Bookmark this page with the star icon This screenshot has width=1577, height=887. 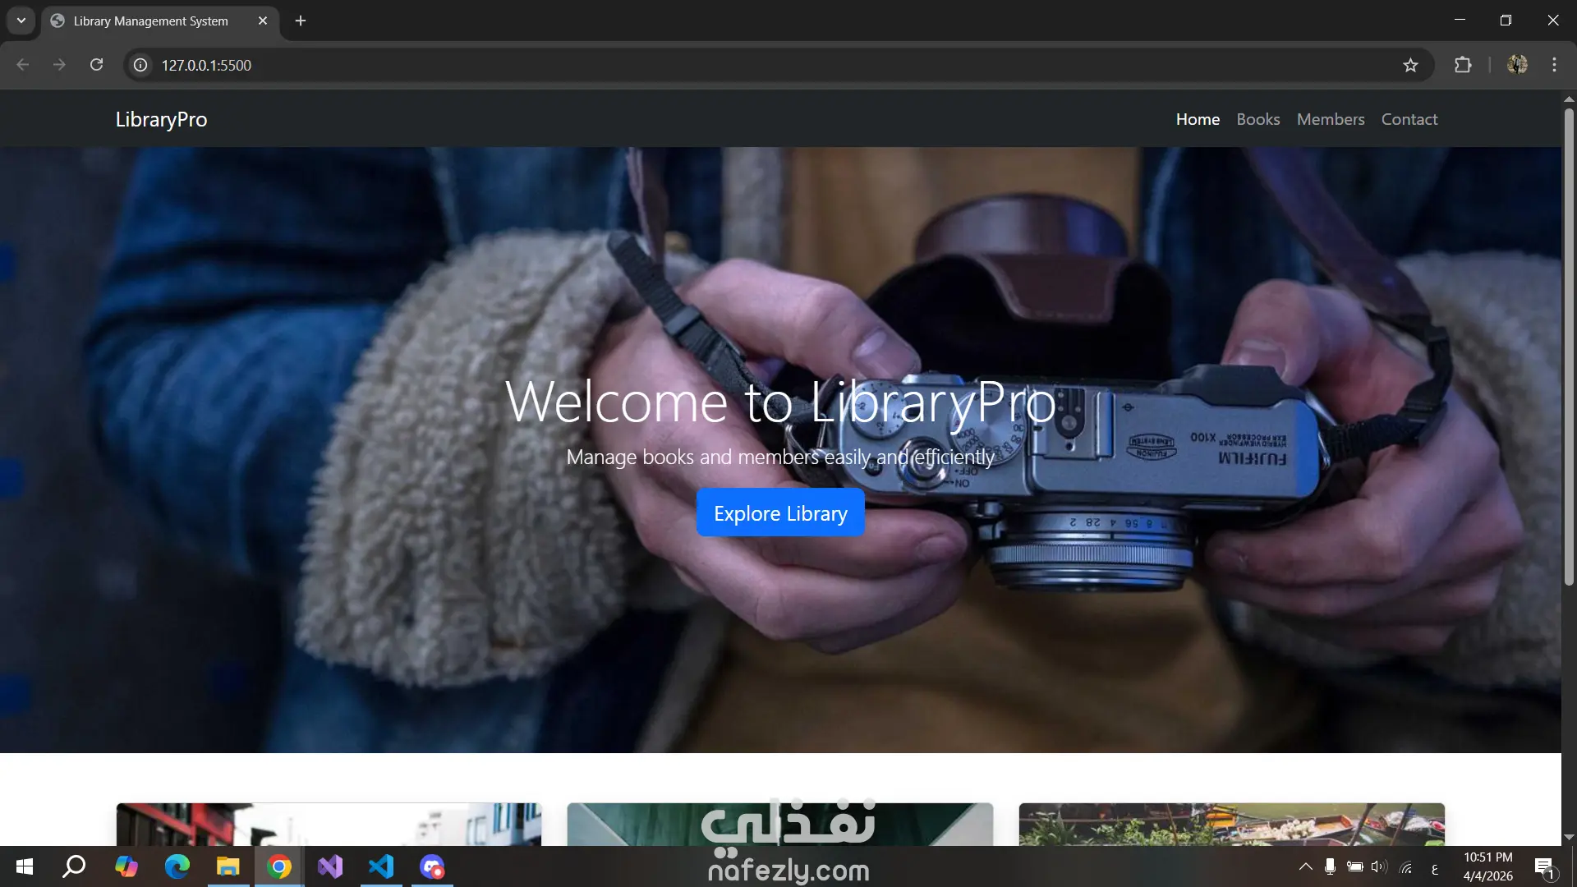coord(1410,65)
